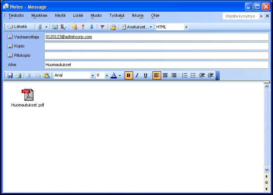Apply bulleted list formatting
This screenshot has width=273, height=195.
pyautogui.click(x=193, y=75)
